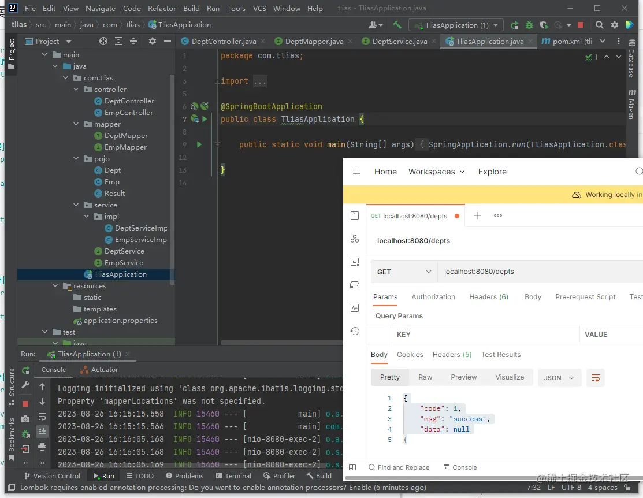Select Raw response view
Image resolution: width=643 pixels, height=498 pixels.
[x=425, y=377]
